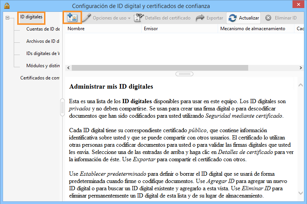Select the Cuentas de ID tree item
Screen dimensions: 307x204
coord(43,29)
